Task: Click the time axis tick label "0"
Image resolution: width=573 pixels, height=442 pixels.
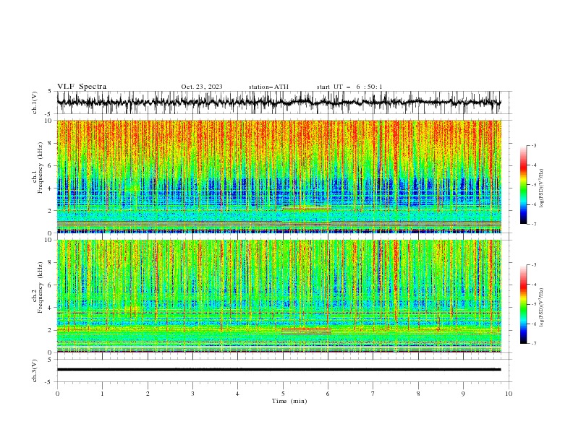Action: (x=57, y=394)
